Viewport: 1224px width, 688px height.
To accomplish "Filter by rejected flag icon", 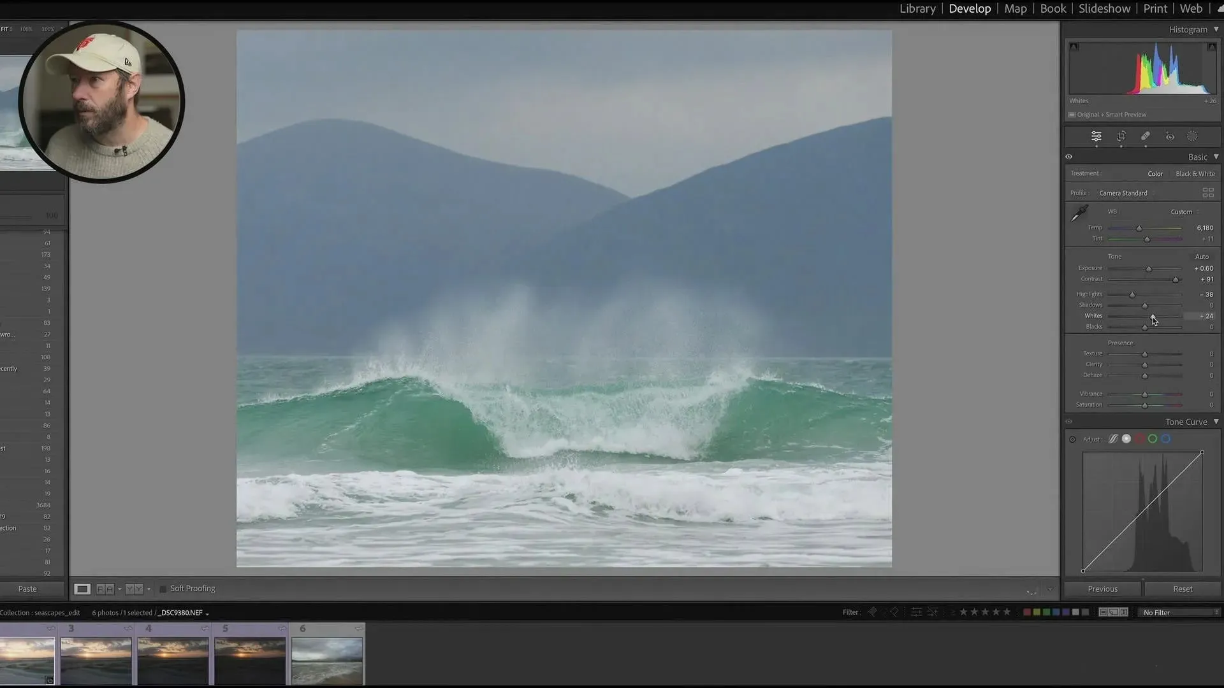I will tap(894, 612).
